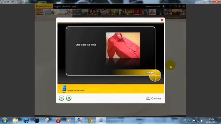Click 'English (British) Level 2' title
Image resolution: width=221 pixels, height=124 pixels.
point(66,7)
